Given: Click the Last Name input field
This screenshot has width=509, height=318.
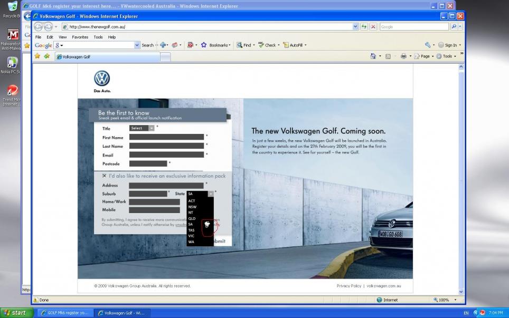Looking at the screenshot, I should point(166,146).
